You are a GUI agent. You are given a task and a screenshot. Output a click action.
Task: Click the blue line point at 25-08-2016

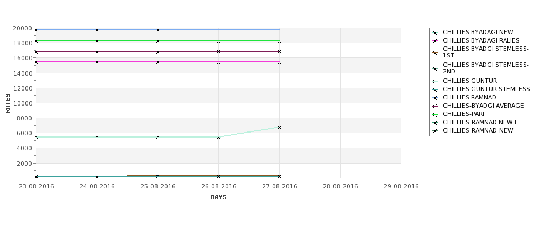(x=158, y=30)
